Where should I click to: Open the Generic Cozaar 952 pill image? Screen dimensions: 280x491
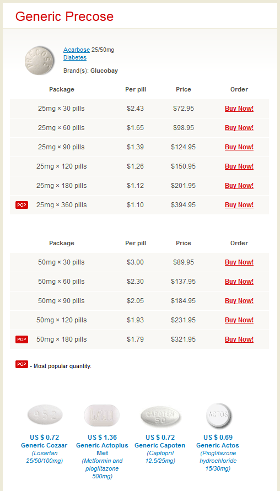(x=45, y=415)
